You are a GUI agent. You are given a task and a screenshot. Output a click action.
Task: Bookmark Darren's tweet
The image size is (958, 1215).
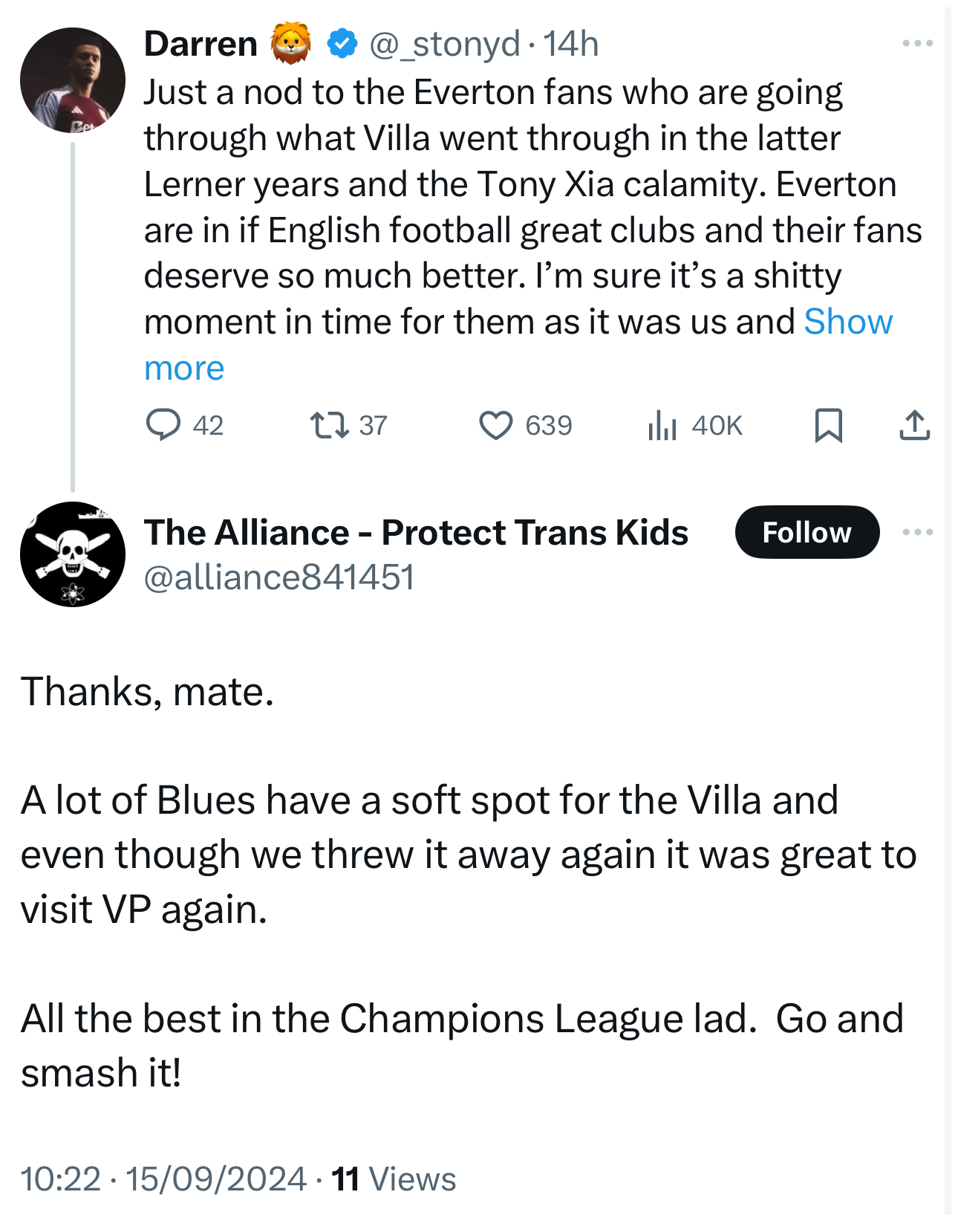828,425
